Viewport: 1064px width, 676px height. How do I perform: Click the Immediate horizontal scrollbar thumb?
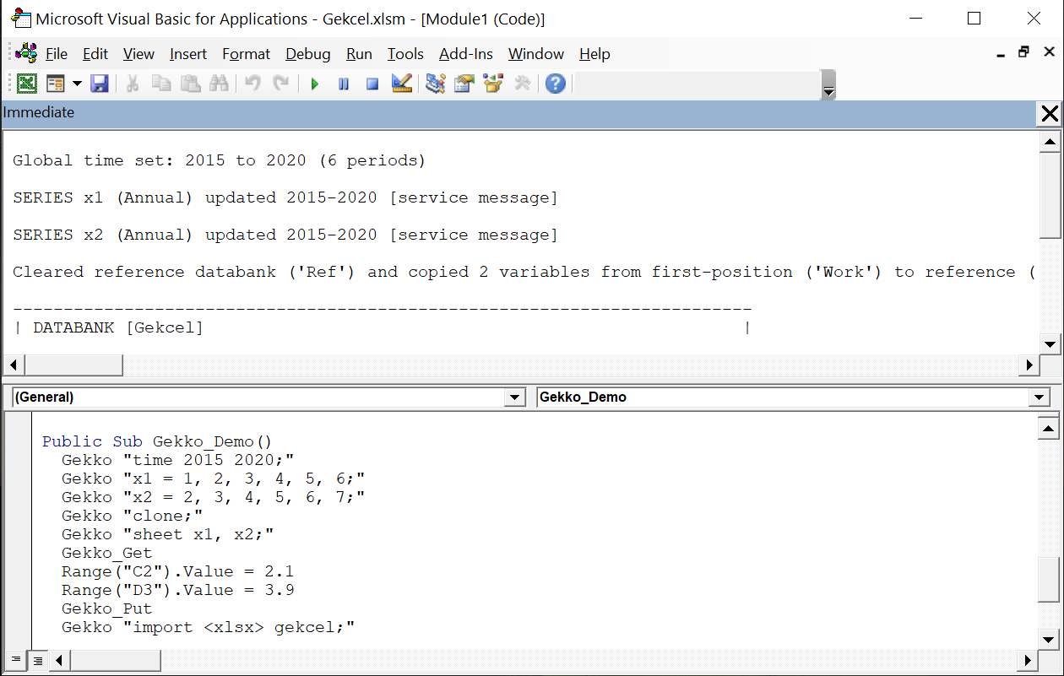(74, 365)
